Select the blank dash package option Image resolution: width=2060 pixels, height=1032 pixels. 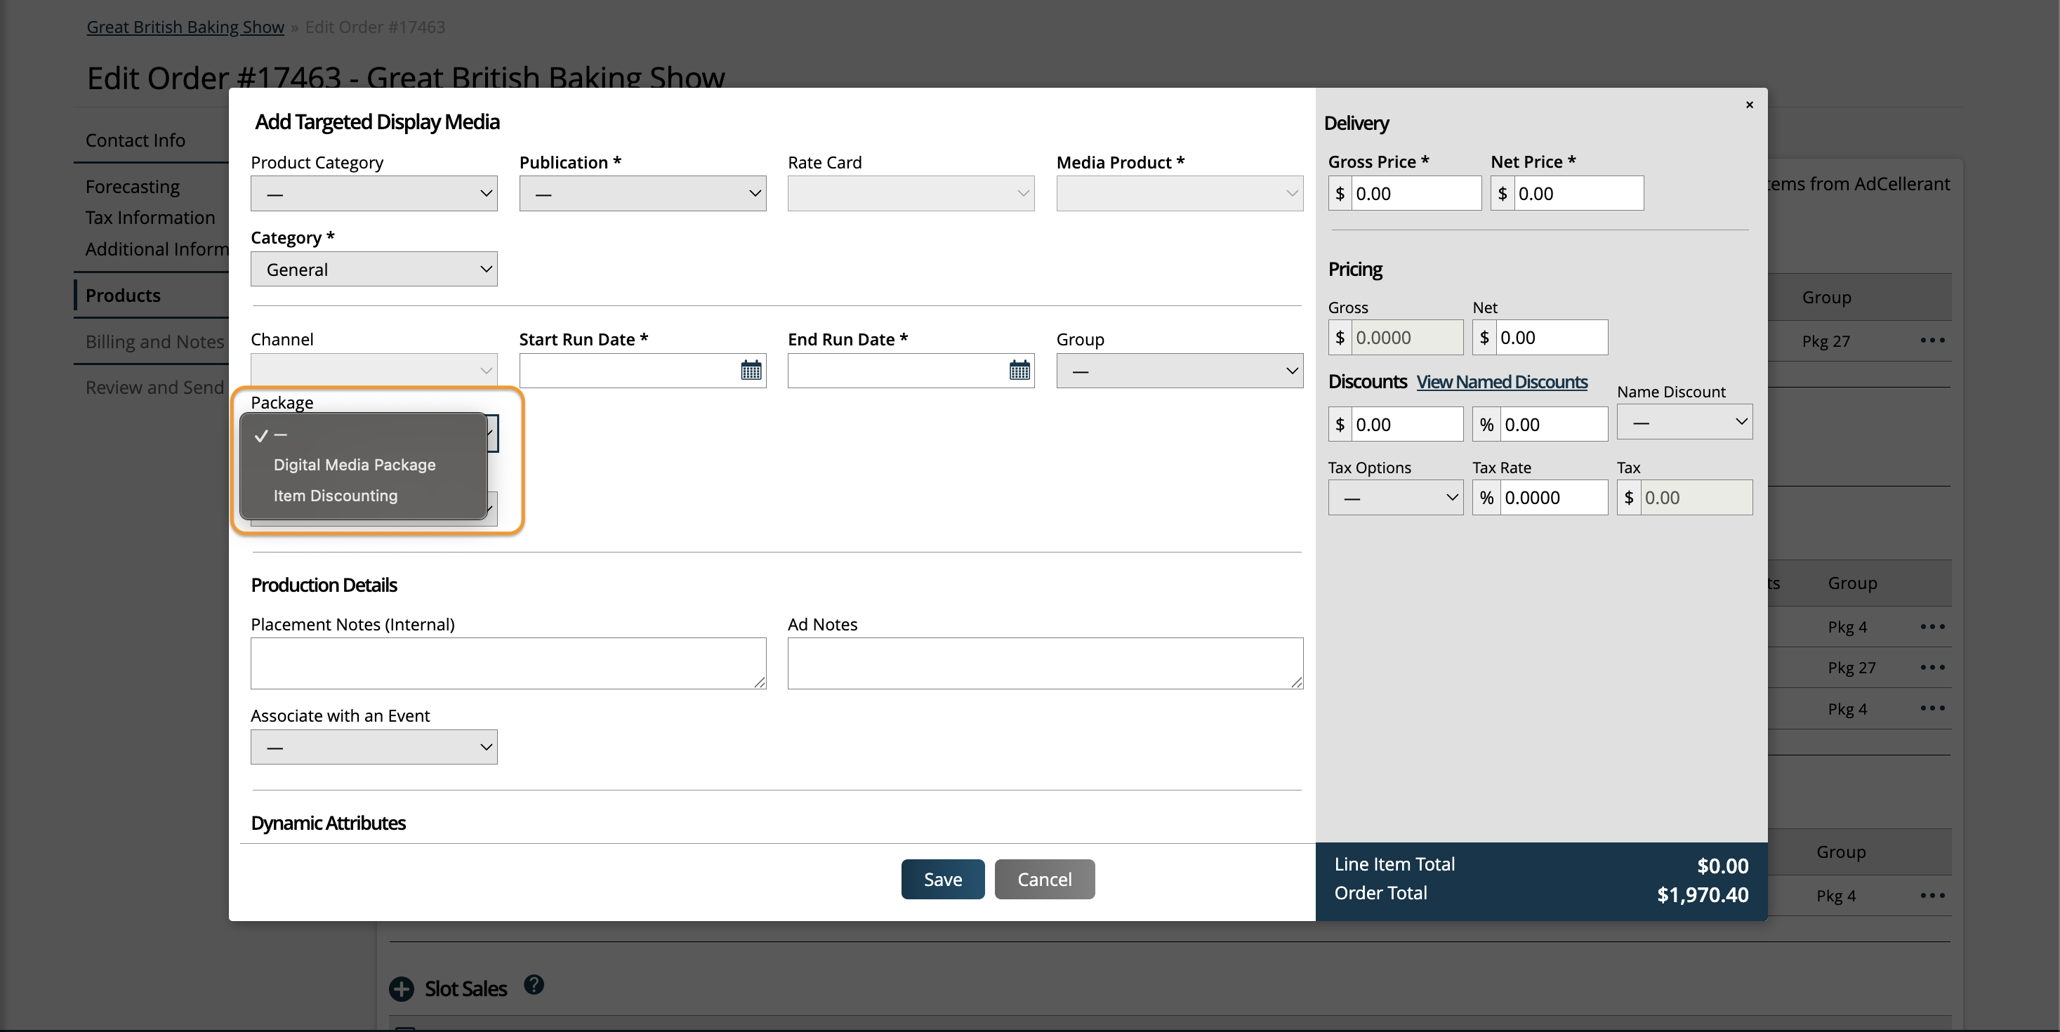click(281, 435)
